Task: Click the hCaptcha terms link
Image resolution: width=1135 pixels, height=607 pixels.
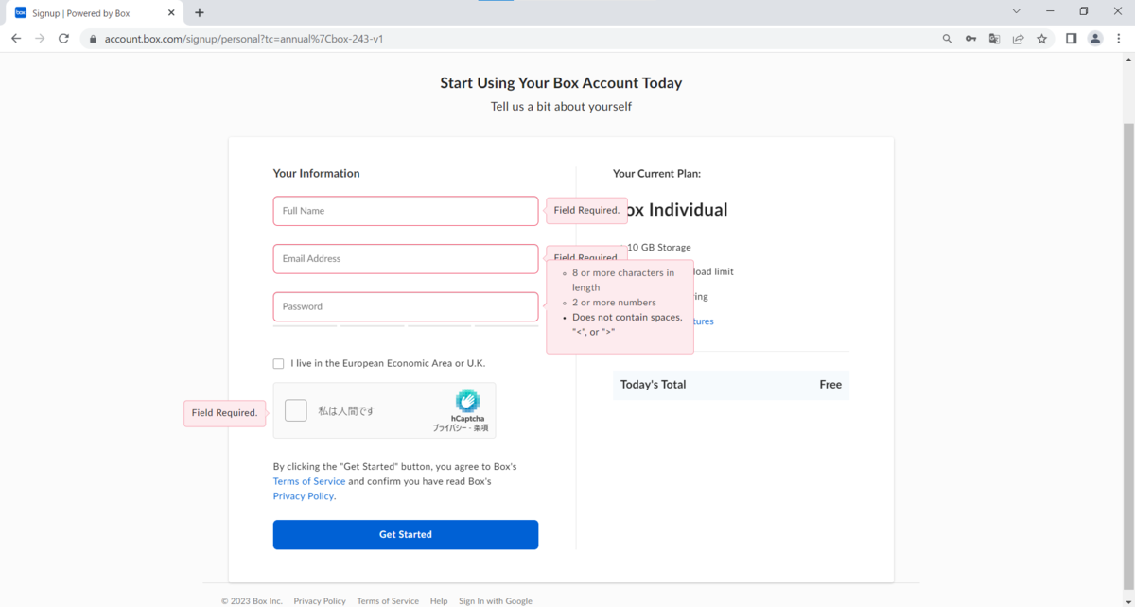Action: tap(480, 428)
